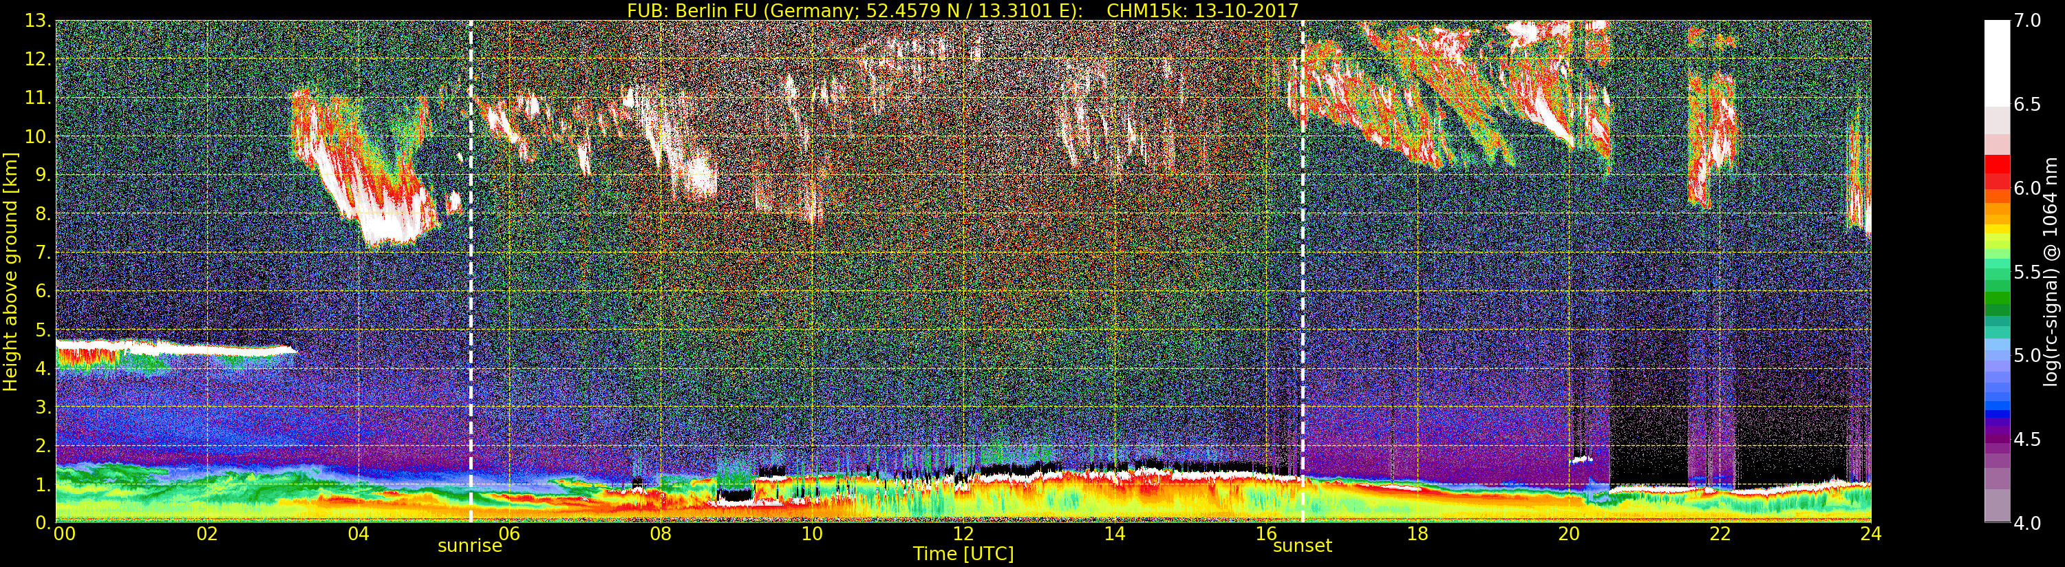2065x567 pixels.
Task: Click the '24' tick on the time axis
Action: (x=1870, y=534)
